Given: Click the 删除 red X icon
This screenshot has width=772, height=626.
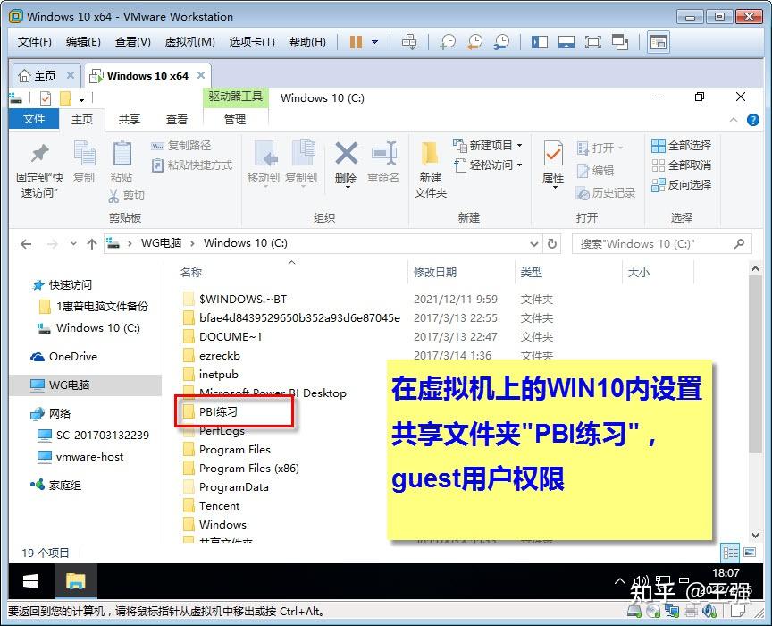Looking at the screenshot, I should [x=346, y=153].
